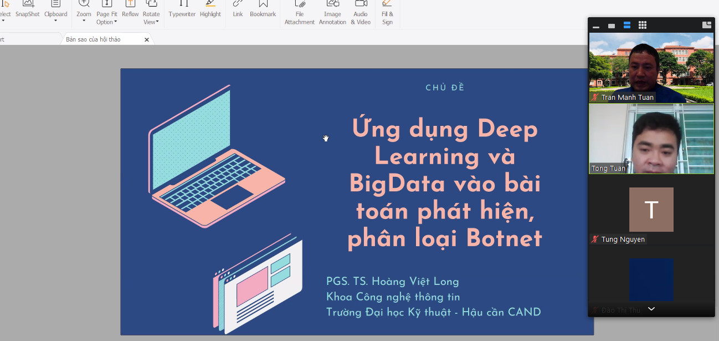Click the Bookmark icon in toolbar
This screenshot has width=719, height=341.
click(x=263, y=9)
